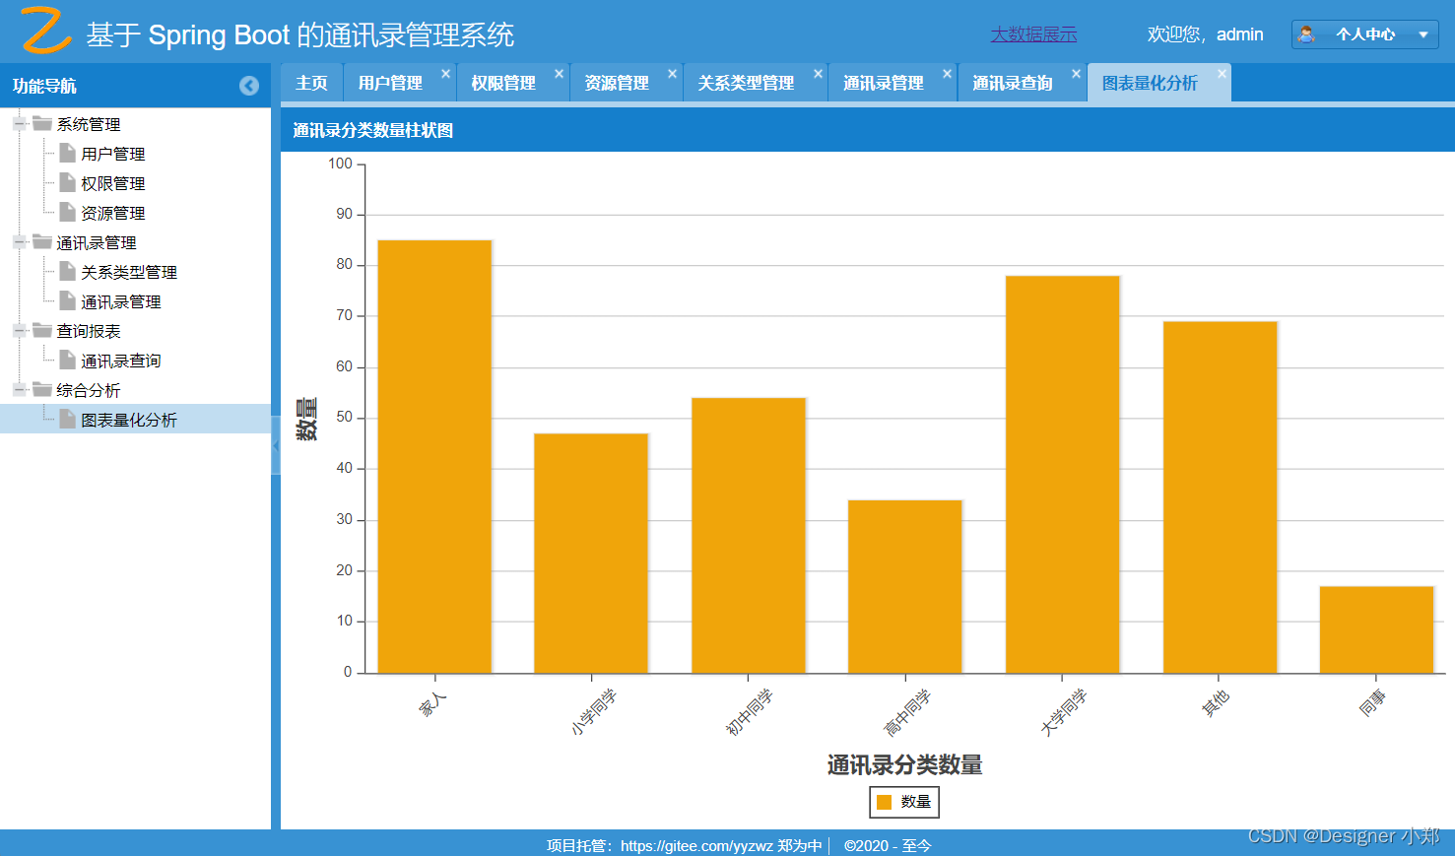
Task: Click the 初中同学 bar in the chart
Action: (x=749, y=536)
